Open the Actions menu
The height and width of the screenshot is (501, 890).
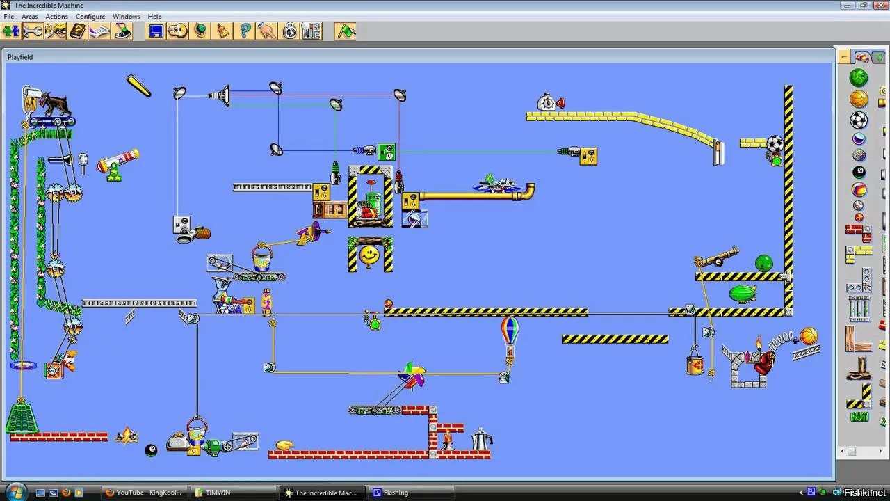(57, 16)
